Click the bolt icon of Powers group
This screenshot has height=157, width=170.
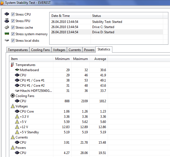point(13,147)
